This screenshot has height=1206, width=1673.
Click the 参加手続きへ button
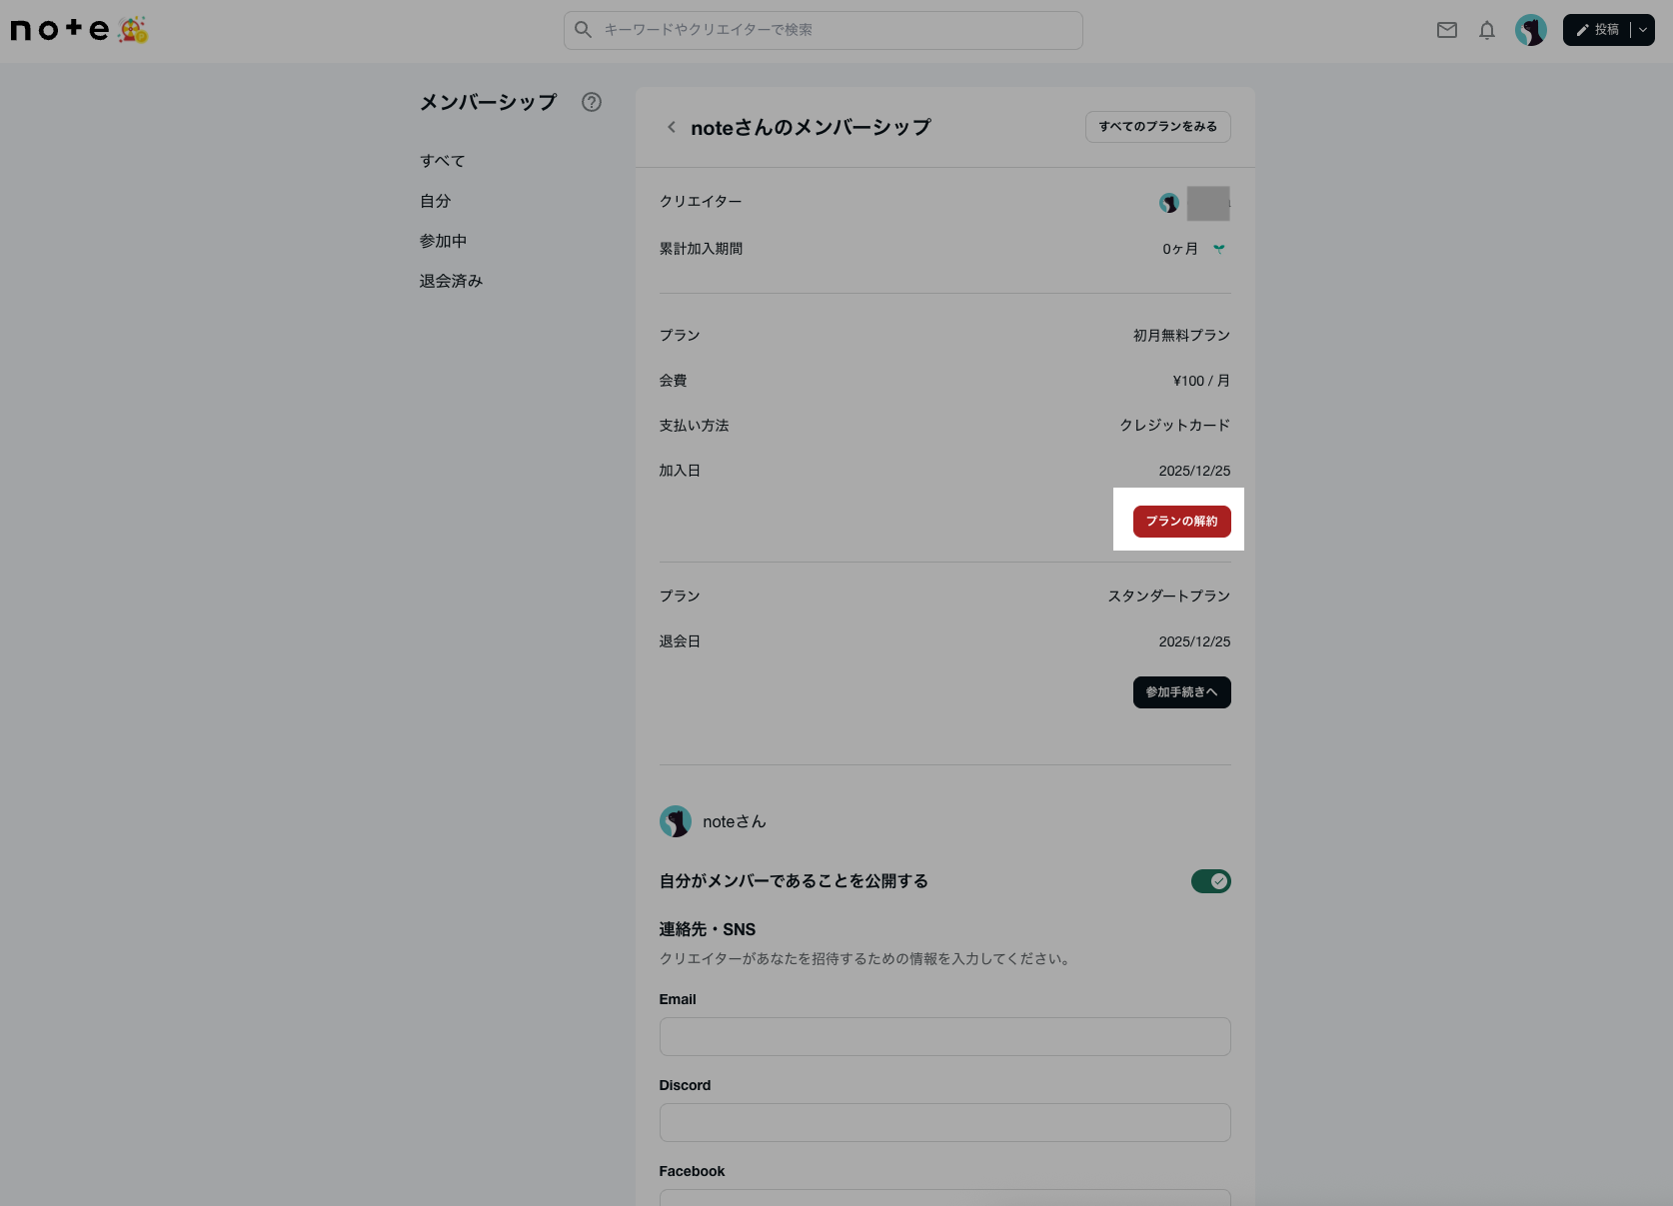[1182, 692]
